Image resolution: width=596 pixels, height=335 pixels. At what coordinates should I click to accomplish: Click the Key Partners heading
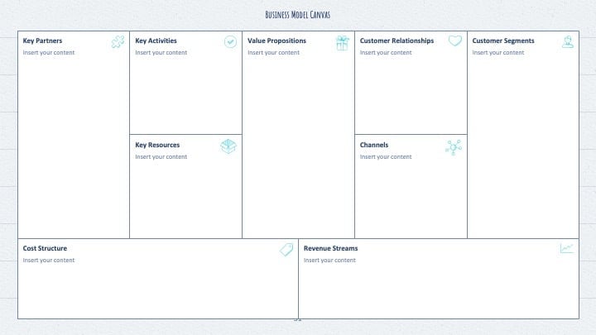pos(42,41)
